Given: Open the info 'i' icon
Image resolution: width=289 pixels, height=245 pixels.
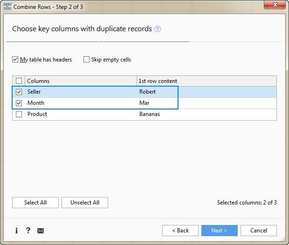Looking at the screenshot, I should click(x=16, y=231).
